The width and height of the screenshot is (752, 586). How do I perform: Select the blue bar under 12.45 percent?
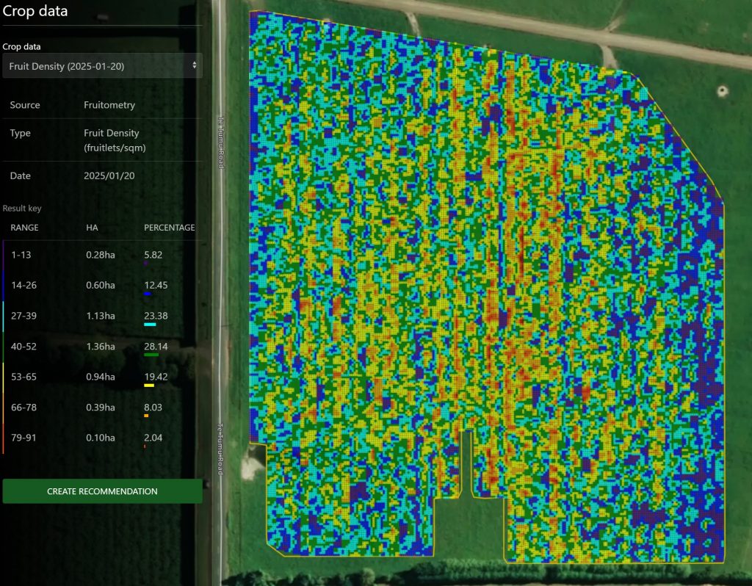(x=148, y=294)
